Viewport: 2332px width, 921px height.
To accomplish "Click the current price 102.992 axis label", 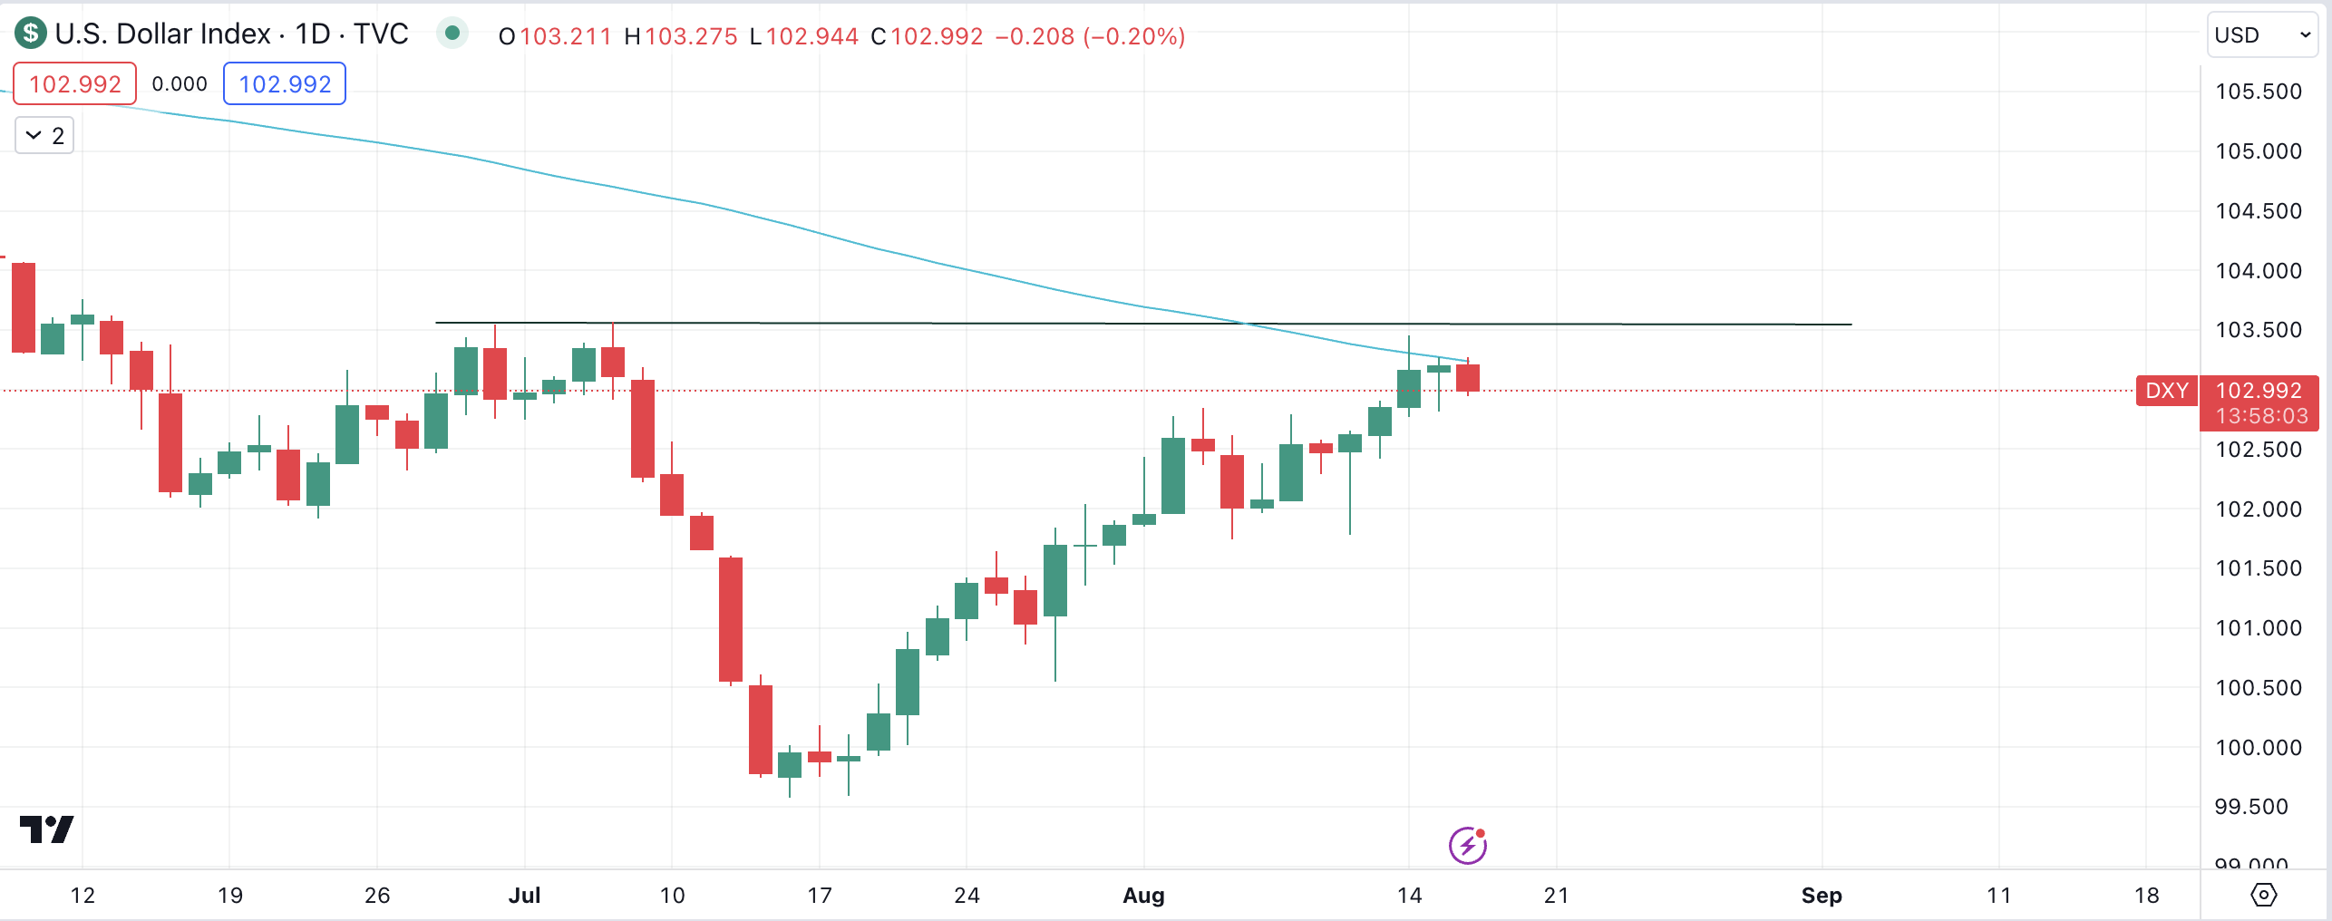I will coord(2259,391).
